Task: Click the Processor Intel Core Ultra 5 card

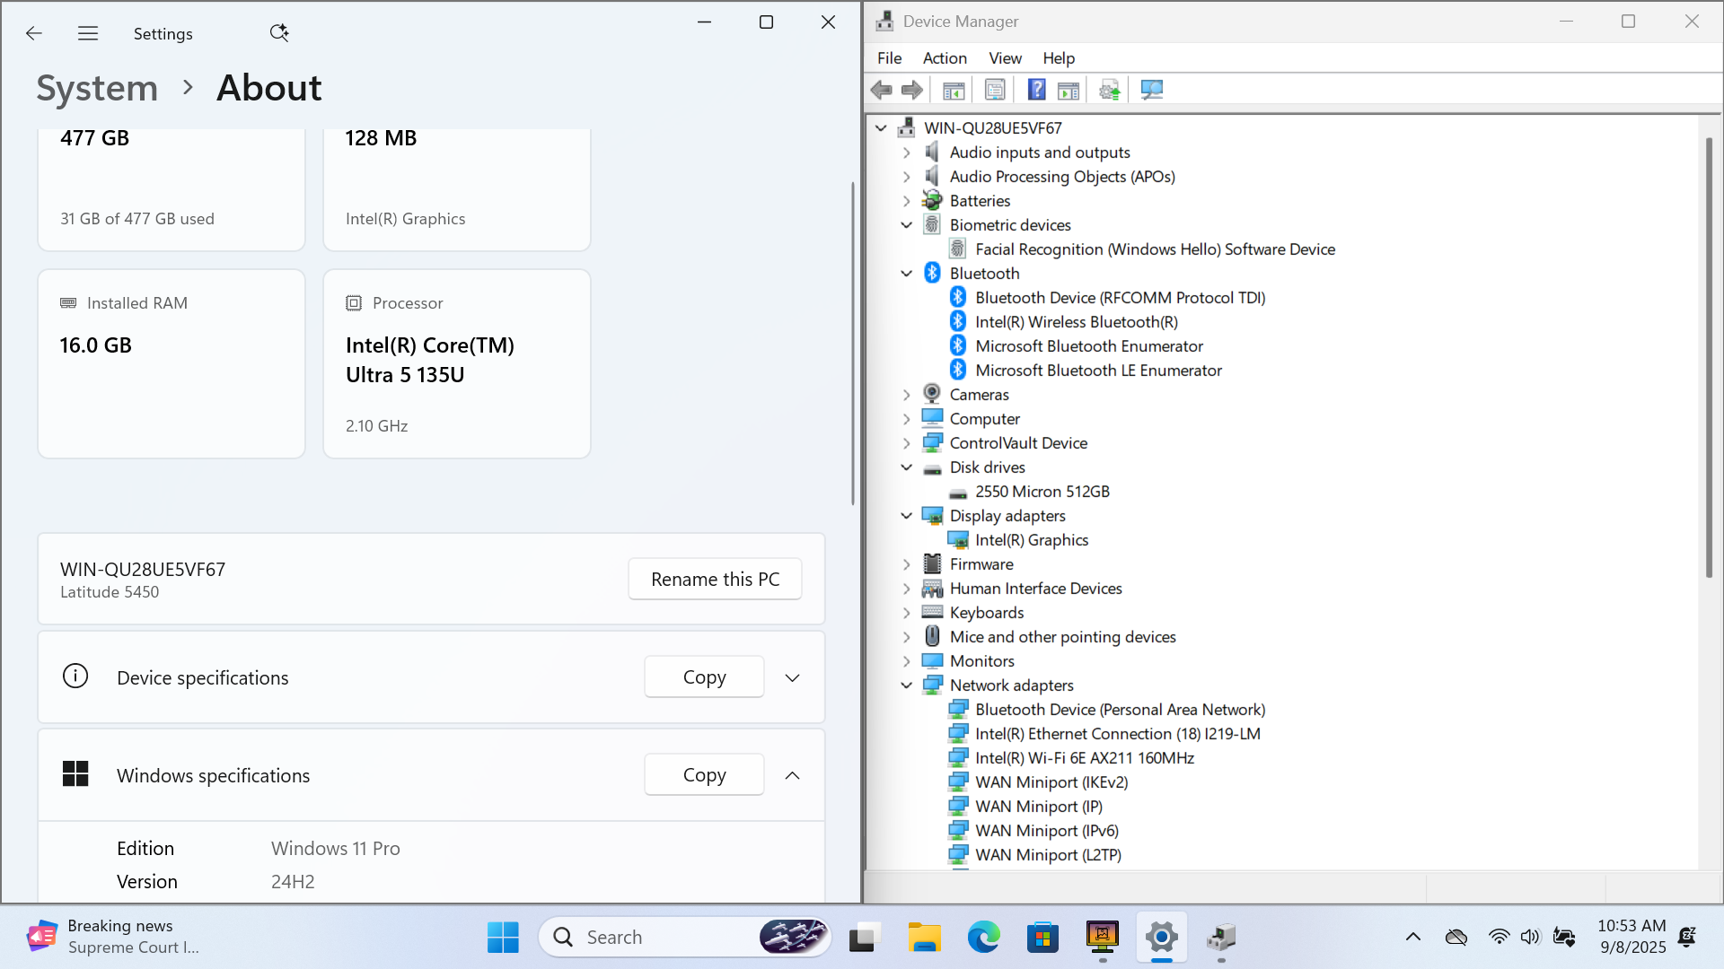Action: pyautogui.click(x=457, y=364)
